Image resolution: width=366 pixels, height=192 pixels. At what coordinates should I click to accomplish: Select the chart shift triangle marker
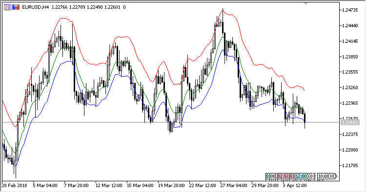[305, 3]
